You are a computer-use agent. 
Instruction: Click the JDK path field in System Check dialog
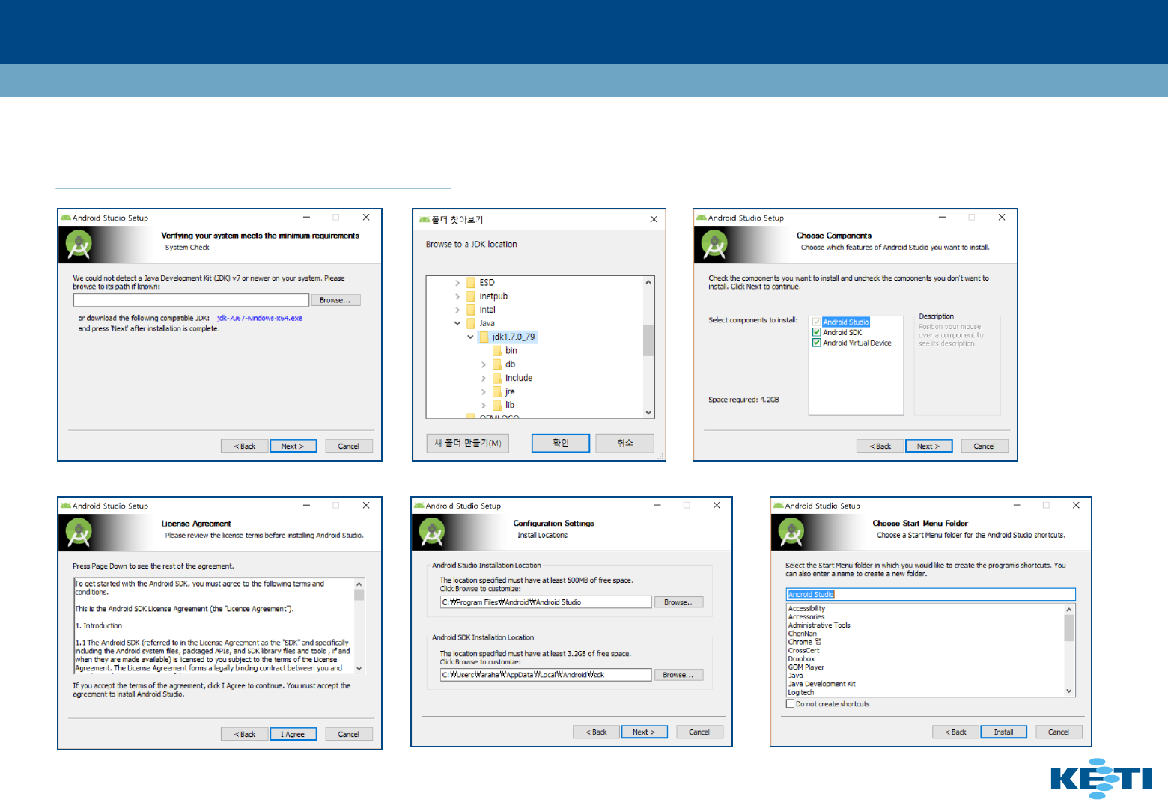(x=191, y=300)
